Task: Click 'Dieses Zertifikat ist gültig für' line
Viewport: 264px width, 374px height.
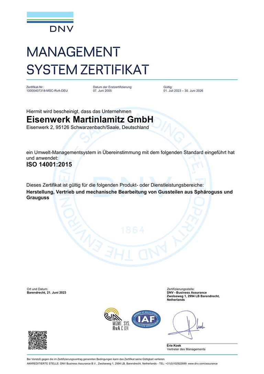Action: click(115, 185)
